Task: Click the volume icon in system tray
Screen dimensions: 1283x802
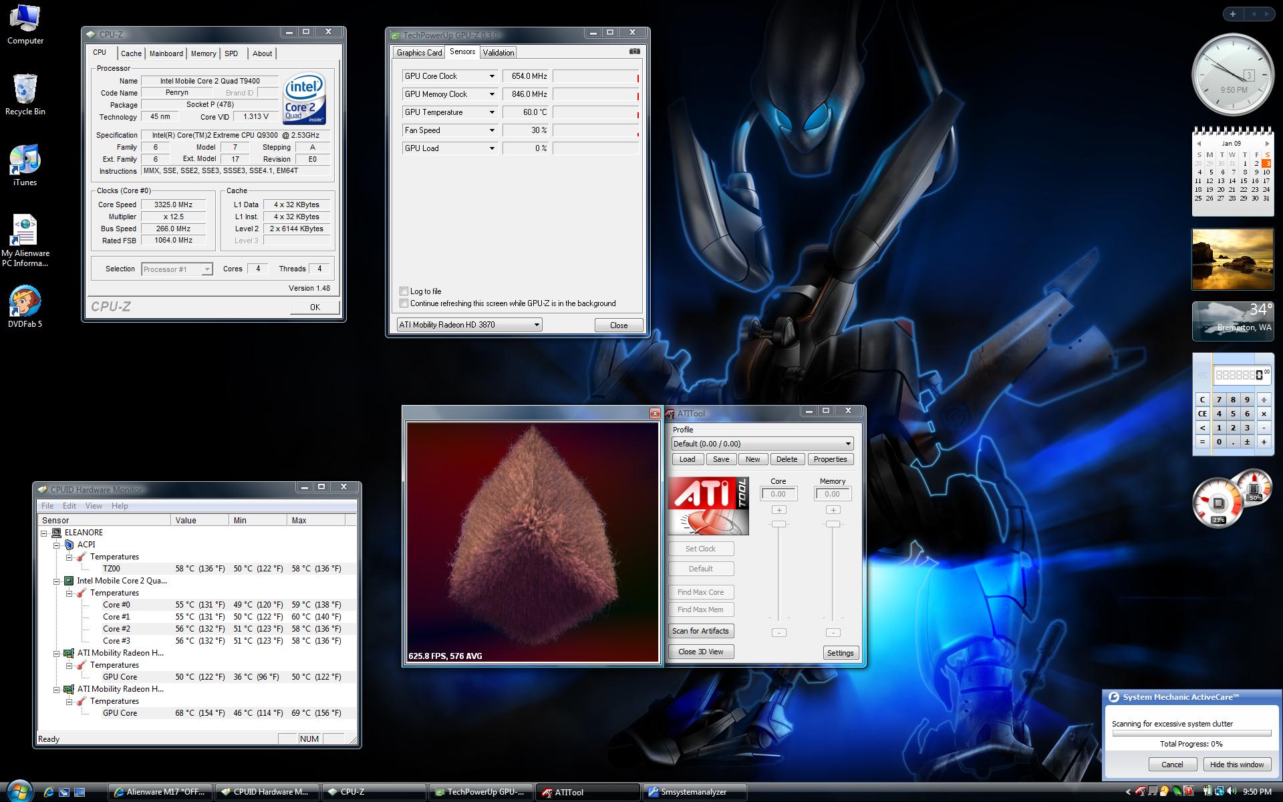Action: tap(1230, 791)
